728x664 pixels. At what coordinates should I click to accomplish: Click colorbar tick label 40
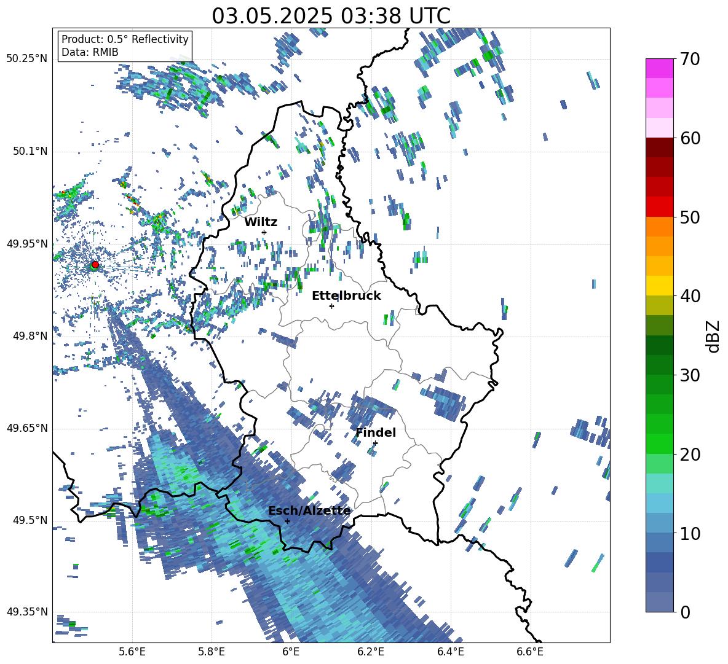(690, 296)
